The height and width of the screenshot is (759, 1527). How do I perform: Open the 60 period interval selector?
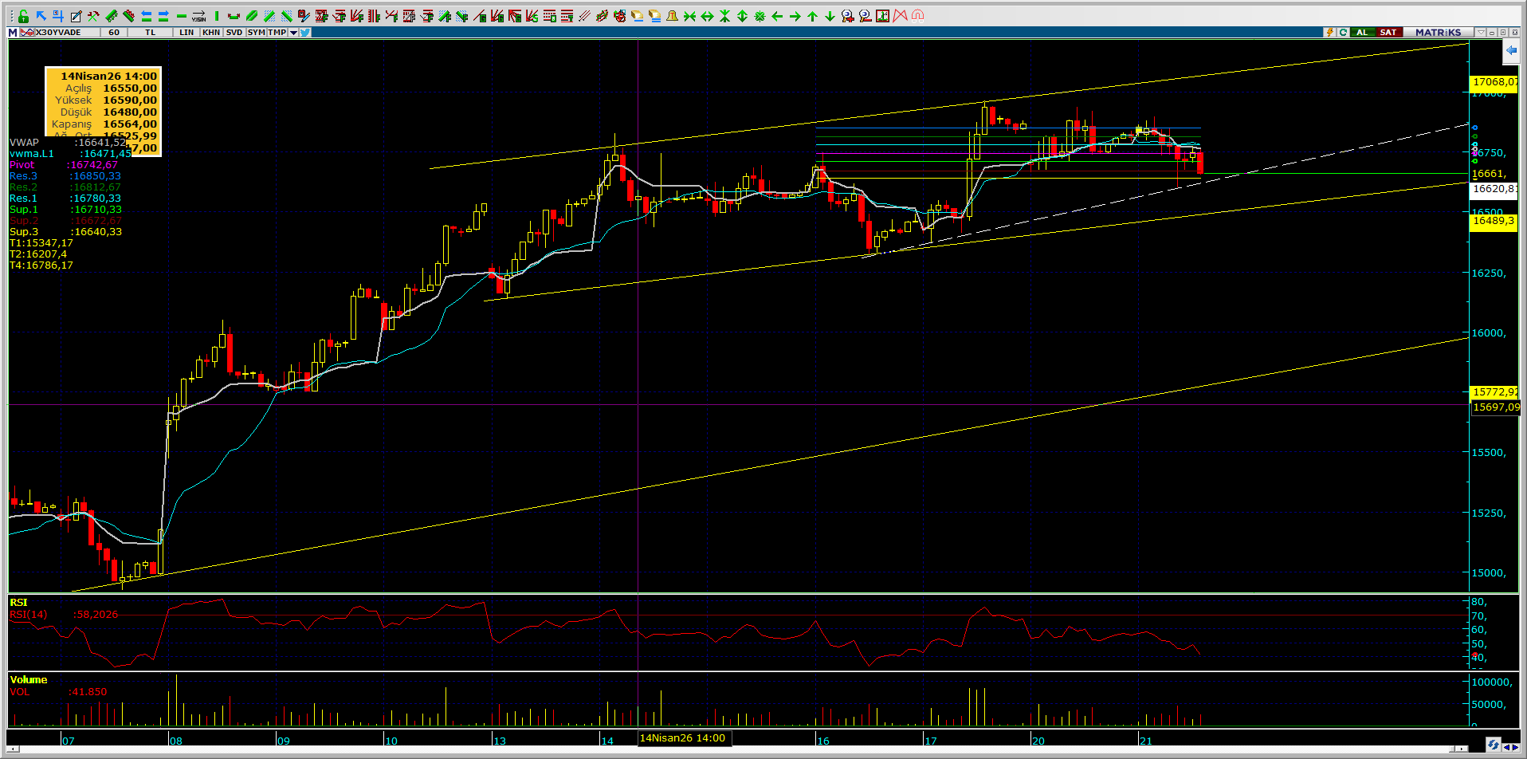114,33
